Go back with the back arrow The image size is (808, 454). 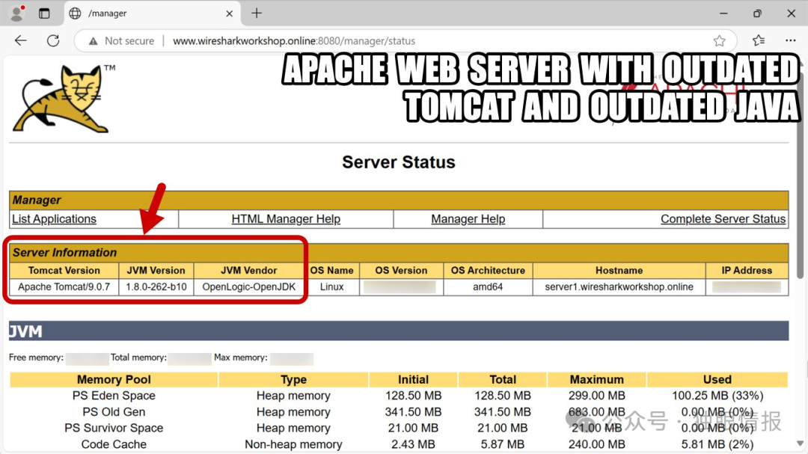21,40
